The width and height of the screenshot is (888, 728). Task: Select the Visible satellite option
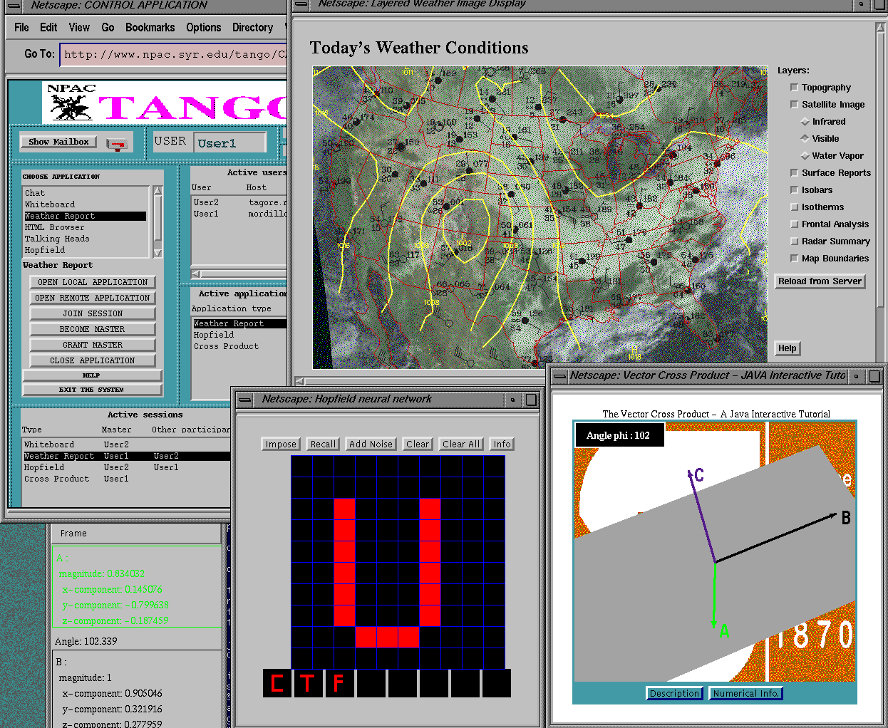805,139
